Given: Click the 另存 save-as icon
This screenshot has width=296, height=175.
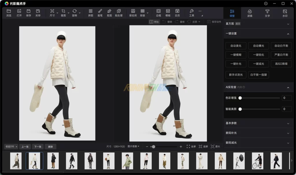Looking at the screenshot, I should (38, 13).
